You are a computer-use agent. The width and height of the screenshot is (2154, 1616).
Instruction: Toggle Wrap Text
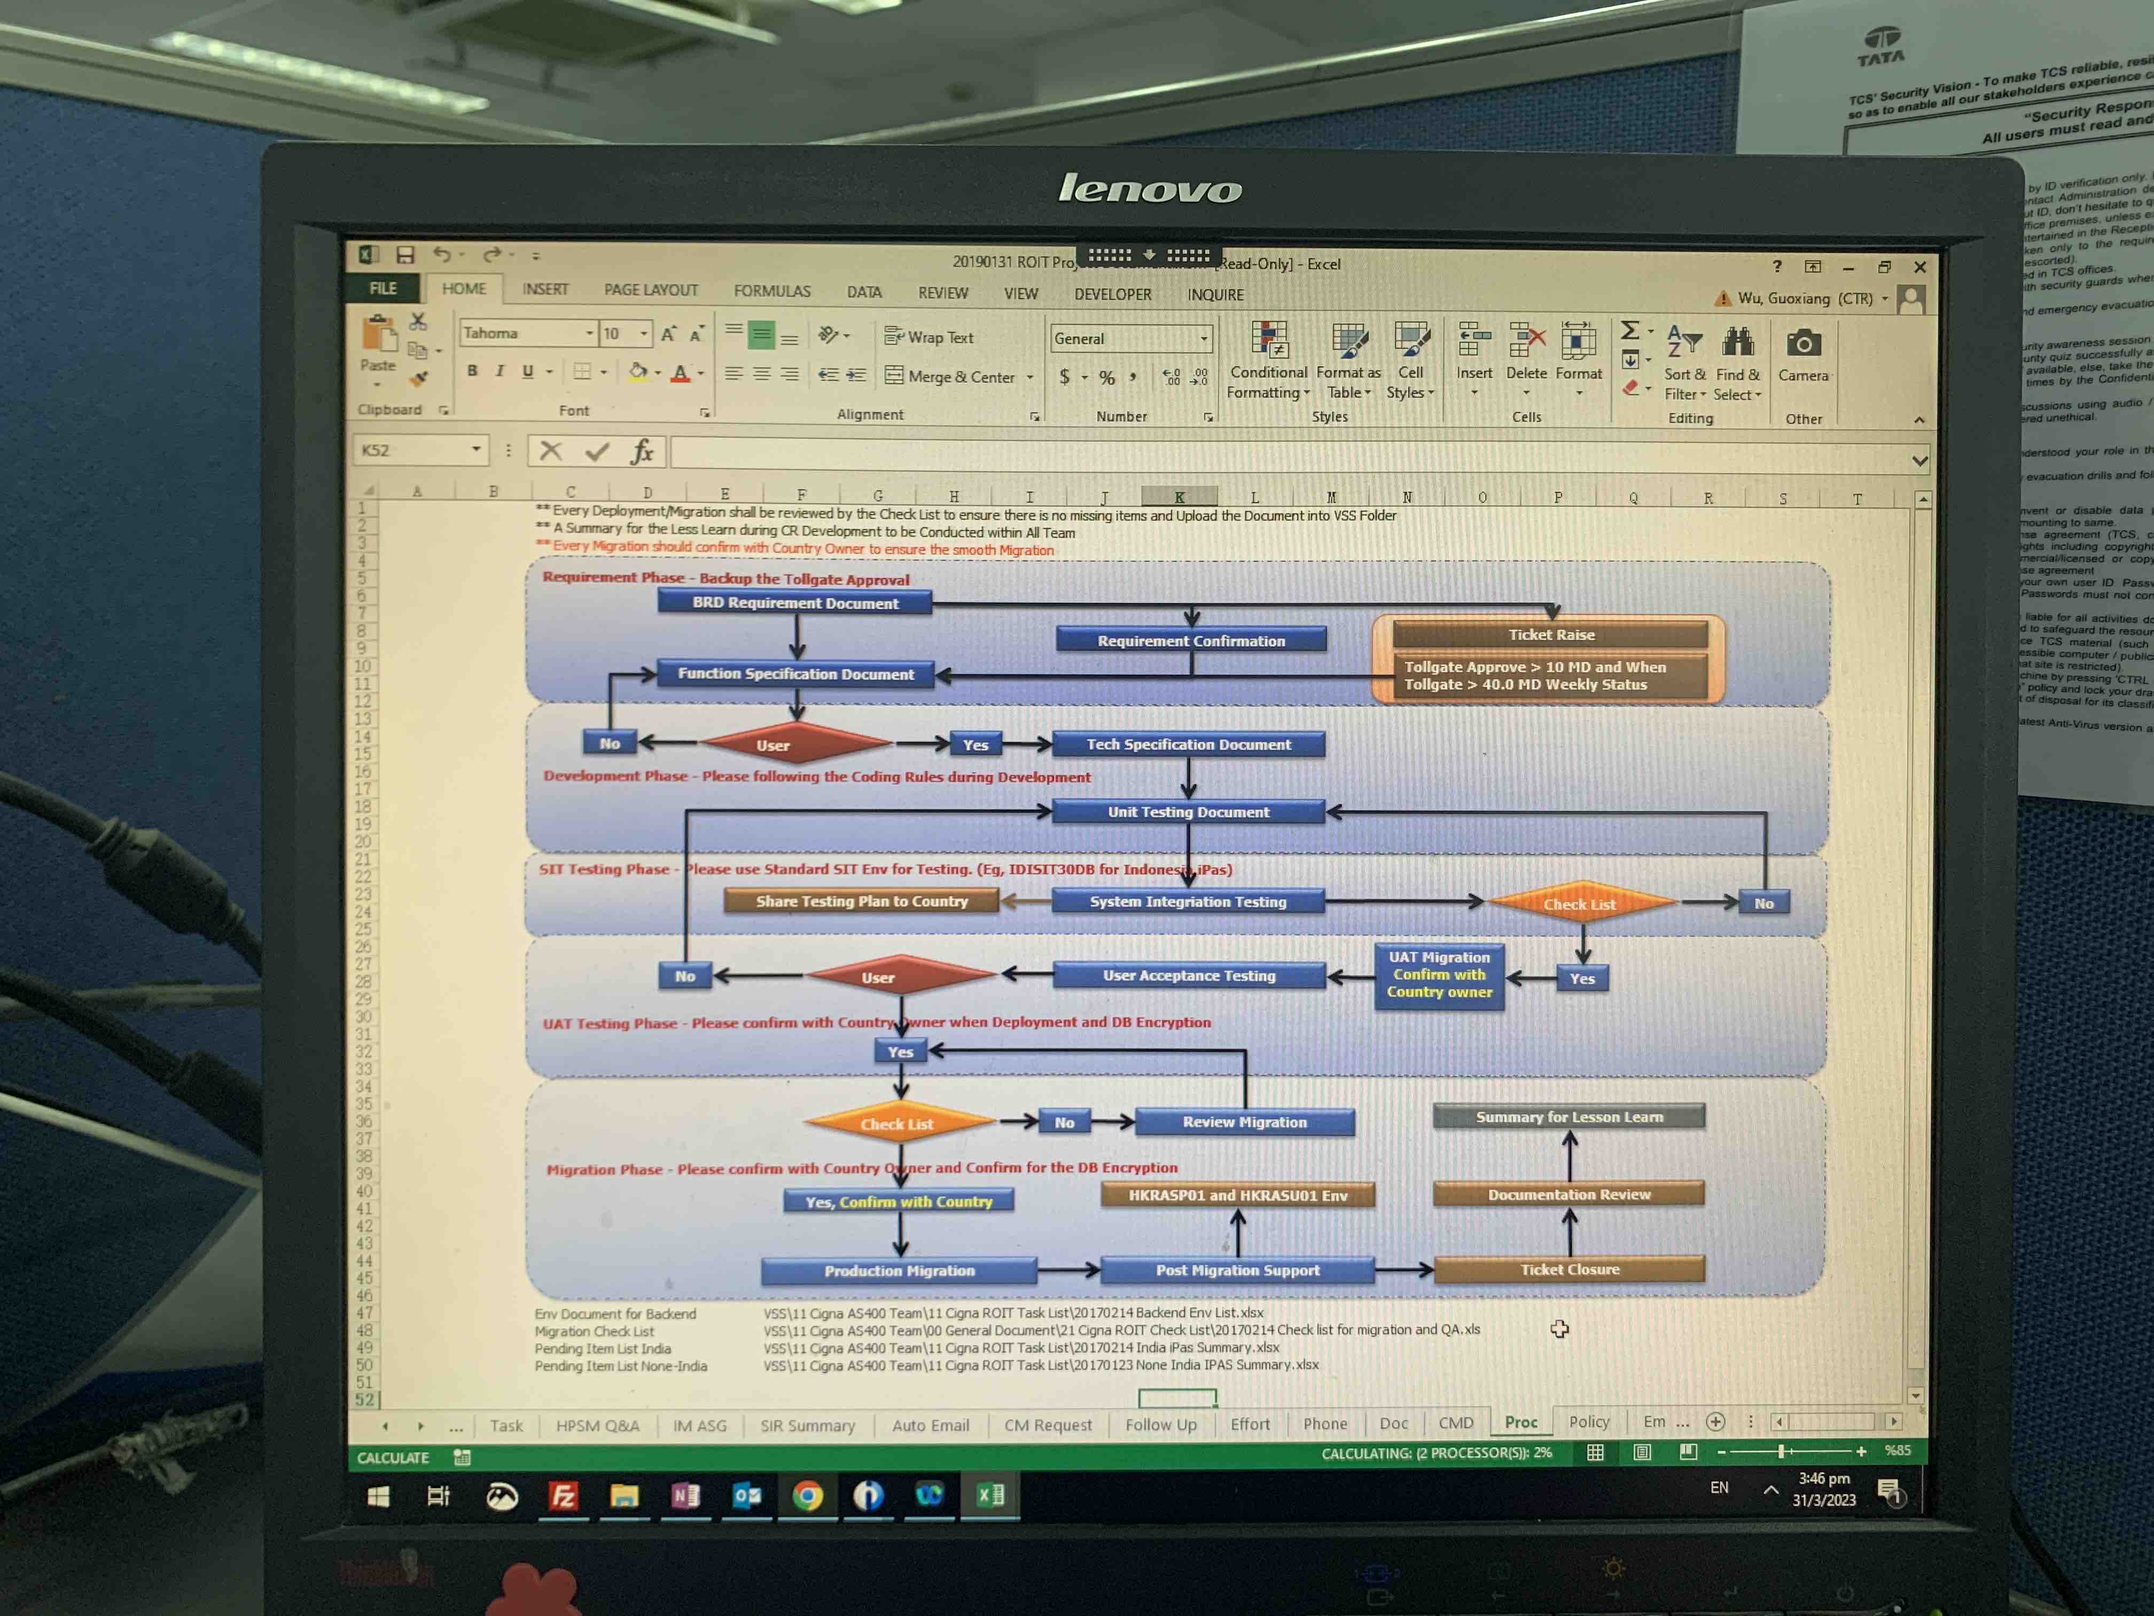point(929,337)
